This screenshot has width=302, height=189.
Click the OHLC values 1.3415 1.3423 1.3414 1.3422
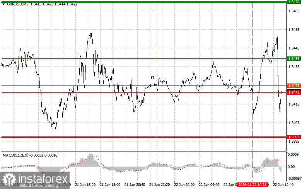tap(54, 4)
